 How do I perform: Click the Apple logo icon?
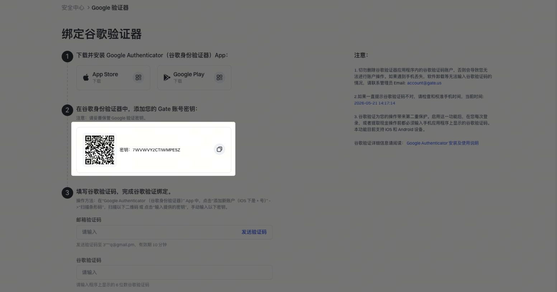pyautogui.click(x=86, y=77)
